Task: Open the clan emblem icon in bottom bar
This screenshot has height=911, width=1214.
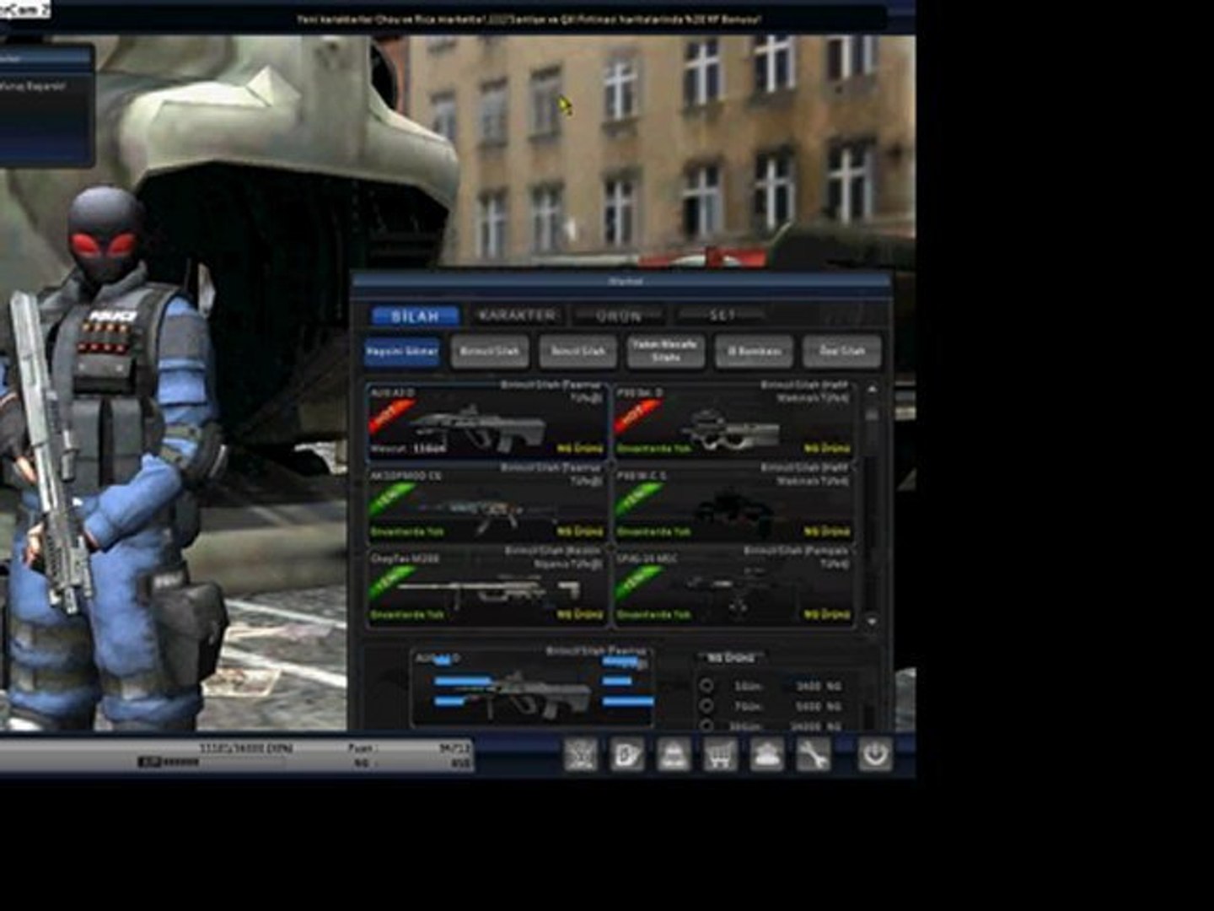Action: 581,754
